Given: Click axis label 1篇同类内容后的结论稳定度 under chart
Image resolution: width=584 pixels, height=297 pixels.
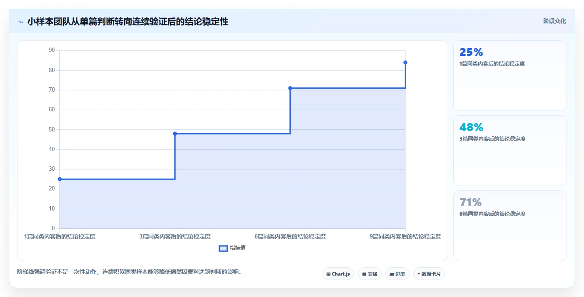Looking at the screenshot, I should coord(60,236).
